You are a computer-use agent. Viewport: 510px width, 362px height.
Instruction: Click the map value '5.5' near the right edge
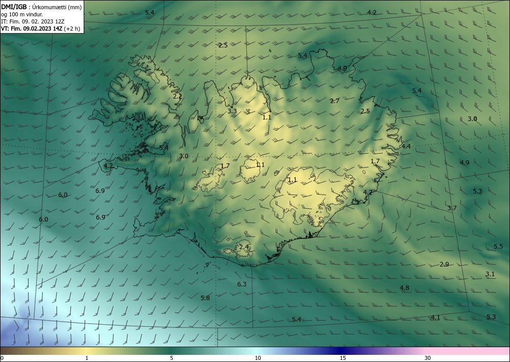[x=498, y=247]
